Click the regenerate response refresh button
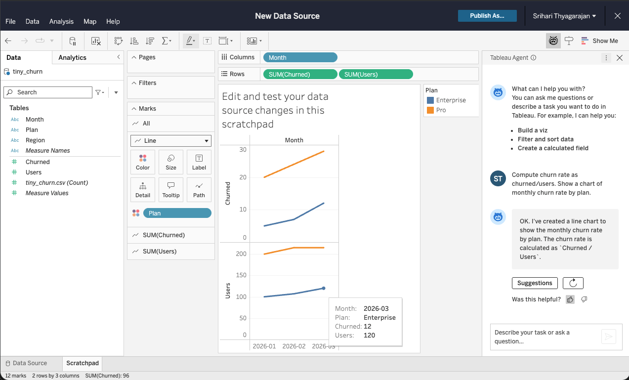Screen dimensions: 629x380 573,283
